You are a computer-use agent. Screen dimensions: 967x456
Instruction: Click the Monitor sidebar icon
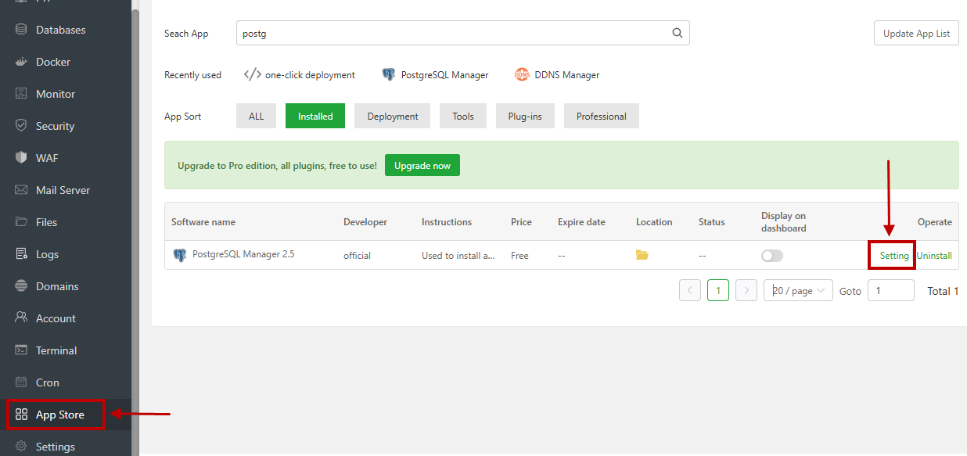[21, 94]
